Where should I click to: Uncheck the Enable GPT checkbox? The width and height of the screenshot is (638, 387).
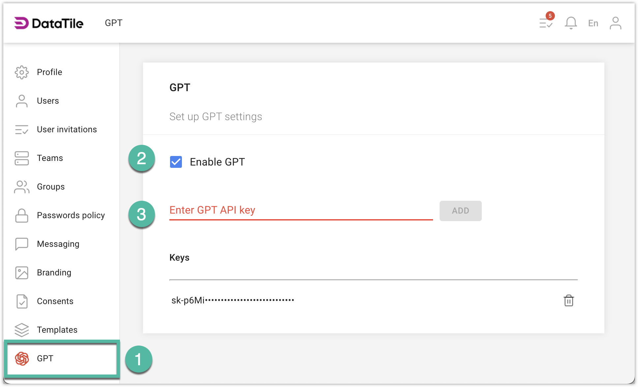pyautogui.click(x=176, y=162)
